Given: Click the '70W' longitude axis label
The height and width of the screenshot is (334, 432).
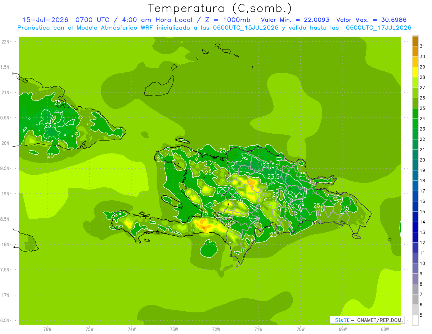Looking at the screenshot, I should (x=301, y=329).
